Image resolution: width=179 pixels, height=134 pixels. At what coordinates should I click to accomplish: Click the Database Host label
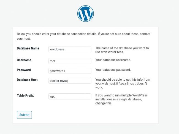(x=27, y=80)
